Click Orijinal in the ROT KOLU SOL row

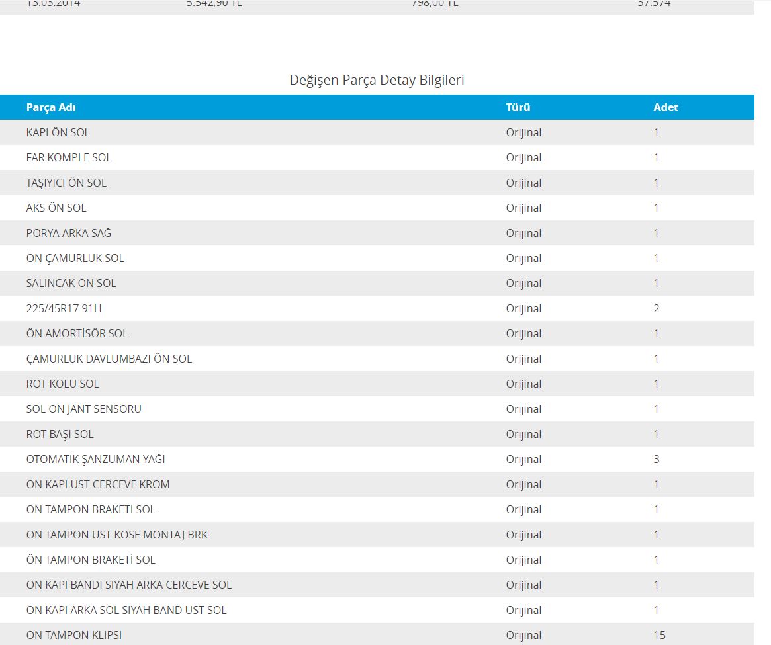[523, 384]
